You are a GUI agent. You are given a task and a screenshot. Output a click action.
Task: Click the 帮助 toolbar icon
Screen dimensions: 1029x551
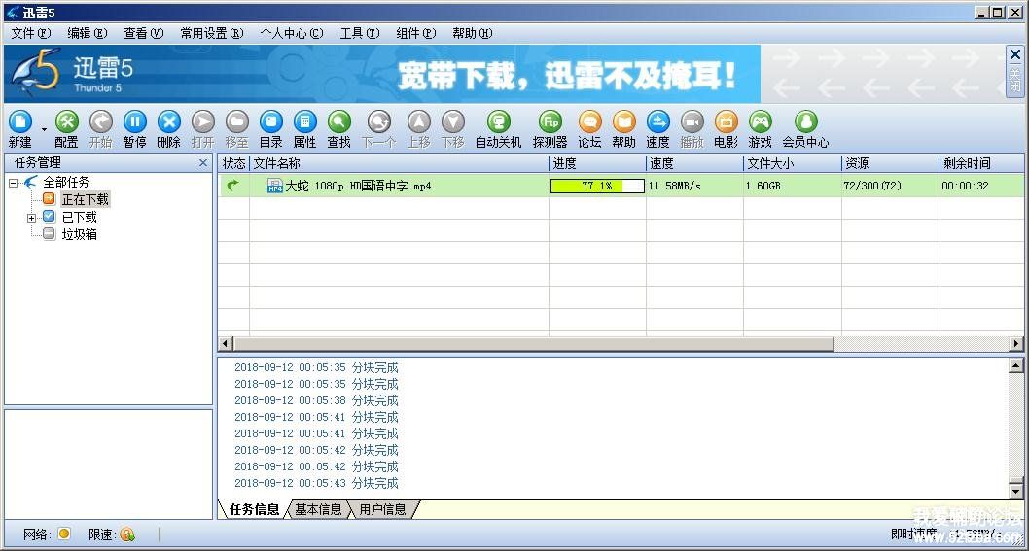point(624,122)
